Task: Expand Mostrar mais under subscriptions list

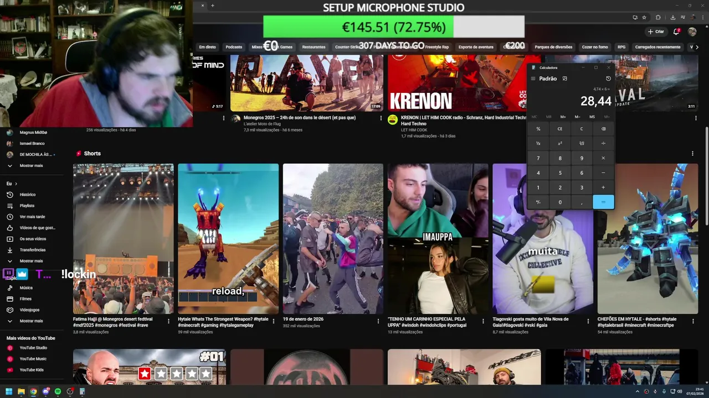Action: click(x=32, y=165)
